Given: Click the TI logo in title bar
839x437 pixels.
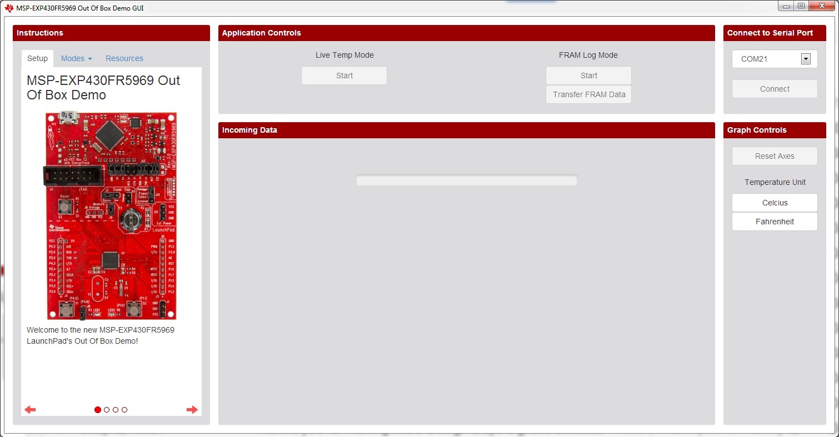Looking at the screenshot, I should click(x=9, y=8).
